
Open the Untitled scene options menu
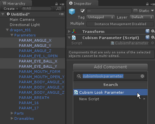click(61, 14)
